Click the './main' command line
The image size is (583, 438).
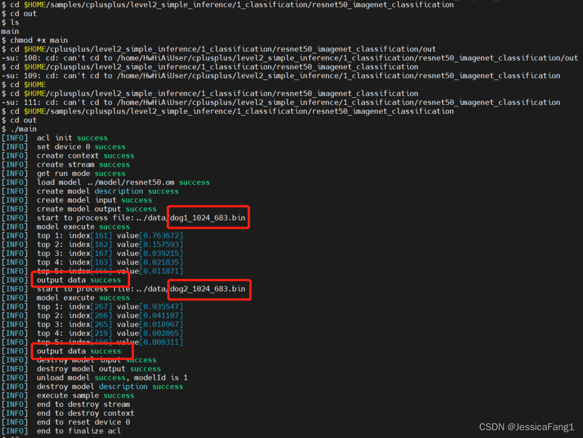[19, 129]
